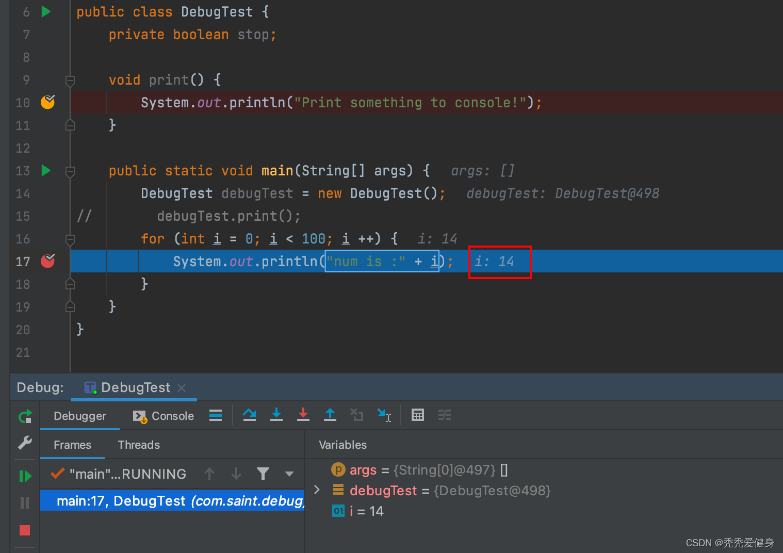Click the highlighted "num is :" + i expression
Screen dimensions: 783x553
pyautogui.click(x=382, y=261)
